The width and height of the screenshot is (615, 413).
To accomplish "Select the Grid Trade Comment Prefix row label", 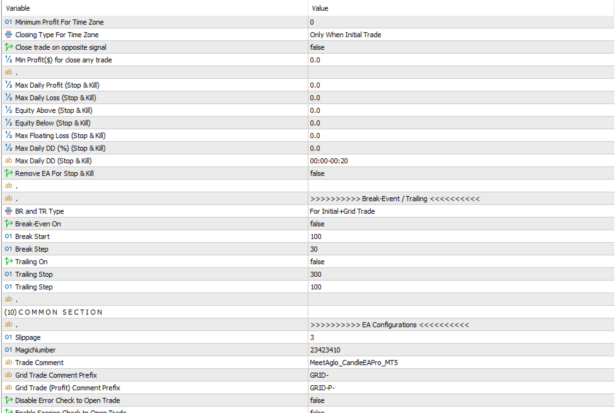I will pyautogui.click(x=56, y=375).
